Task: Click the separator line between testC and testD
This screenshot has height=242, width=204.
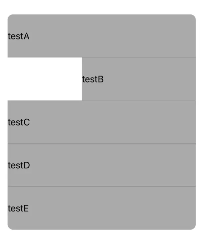Action: point(101,143)
